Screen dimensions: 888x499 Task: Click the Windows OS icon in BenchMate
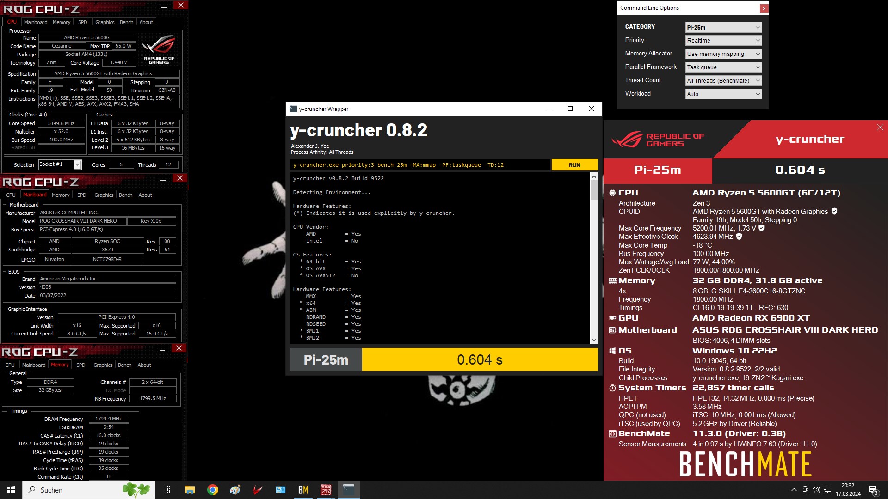[x=612, y=351]
